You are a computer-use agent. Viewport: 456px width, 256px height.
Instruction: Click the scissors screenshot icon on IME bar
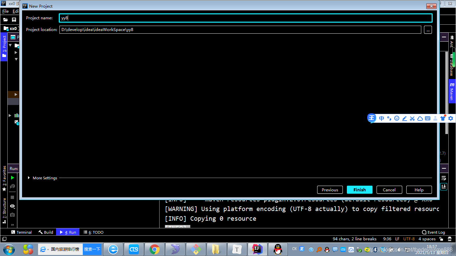coord(412,118)
